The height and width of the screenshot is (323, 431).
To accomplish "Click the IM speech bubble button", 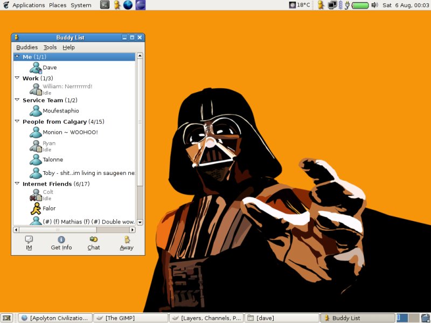I will pyautogui.click(x=29, y=243).
